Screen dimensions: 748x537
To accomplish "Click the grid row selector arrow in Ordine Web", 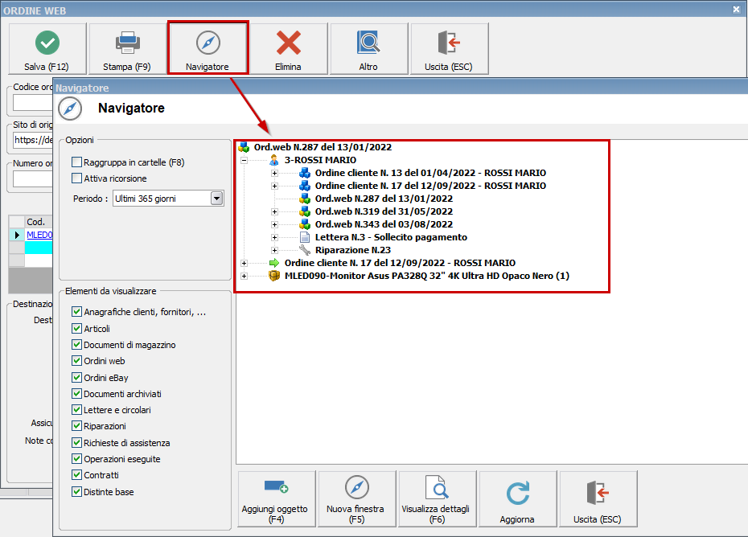I will 17,235.
